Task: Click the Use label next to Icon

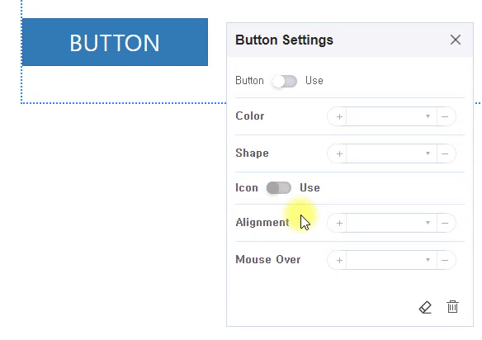Action: point(310,188)
